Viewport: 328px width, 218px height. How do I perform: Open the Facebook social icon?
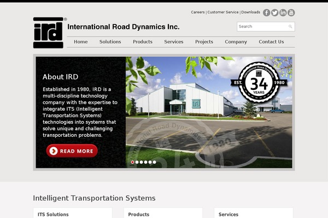pyautogui.click(x=266, y=13)
